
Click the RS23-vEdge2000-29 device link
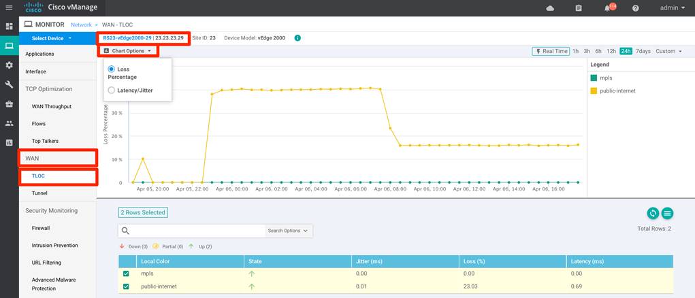click(x=127, y=38)
